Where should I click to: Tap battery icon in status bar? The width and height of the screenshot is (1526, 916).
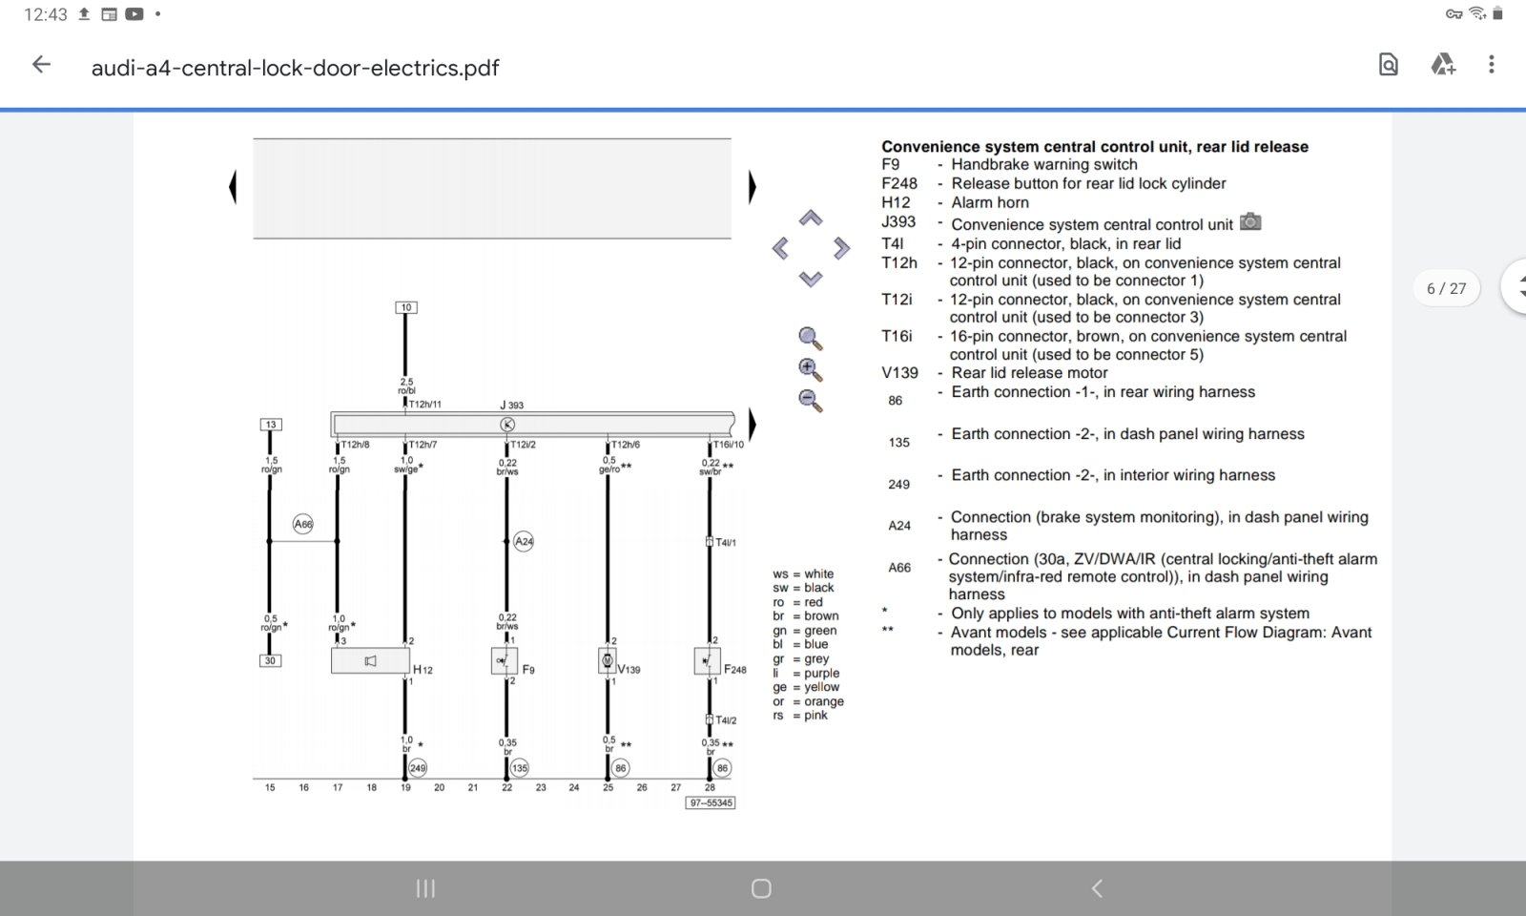[1497, 13]
